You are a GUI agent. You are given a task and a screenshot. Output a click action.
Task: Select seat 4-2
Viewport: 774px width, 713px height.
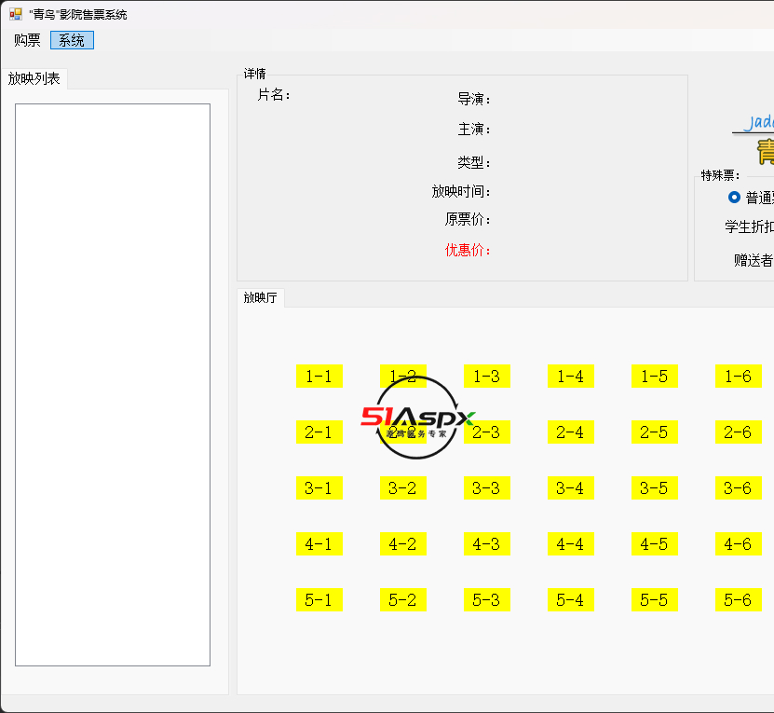point(403,543)
